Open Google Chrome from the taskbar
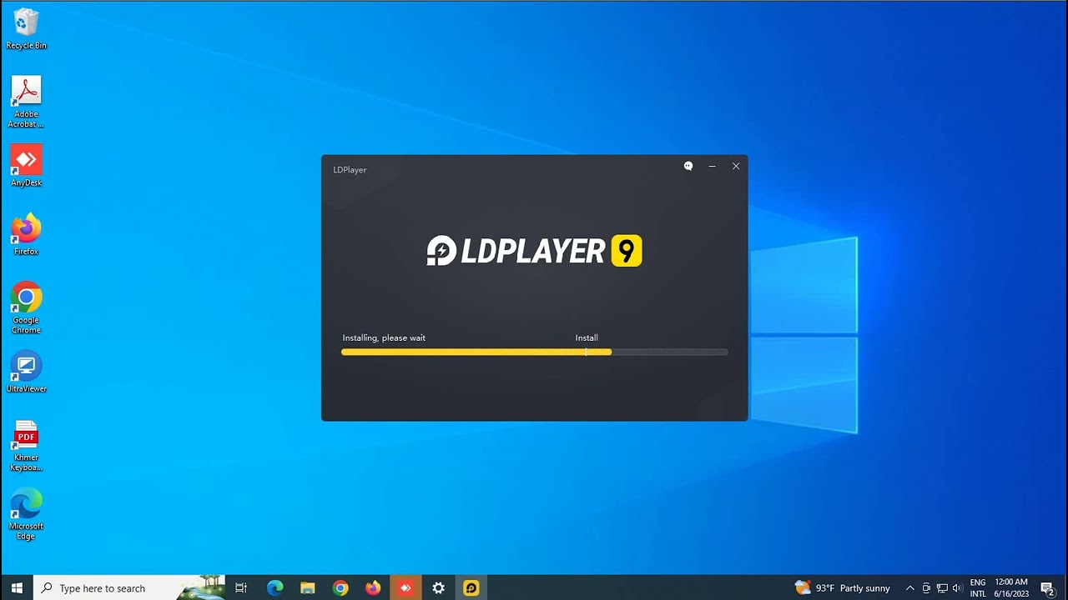1068x600 pixels. 340,587
